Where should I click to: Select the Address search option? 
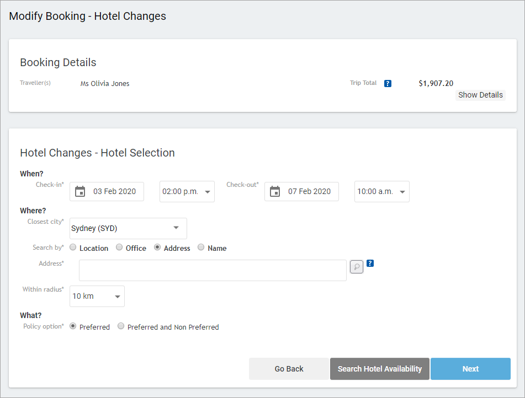click(156, 247)
